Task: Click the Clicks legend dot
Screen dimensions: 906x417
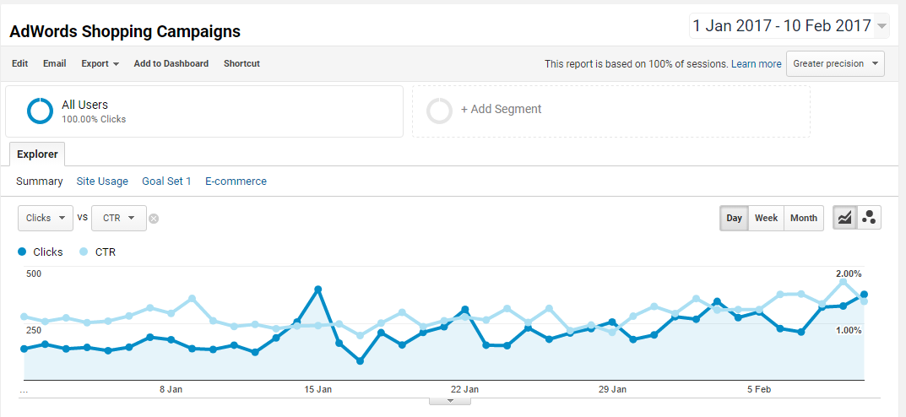Action: 22,252
